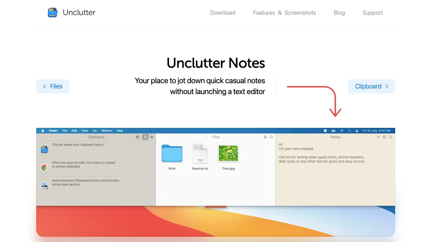
Task: Navigate to previous Files section button
Action: (x=53, y=86)
